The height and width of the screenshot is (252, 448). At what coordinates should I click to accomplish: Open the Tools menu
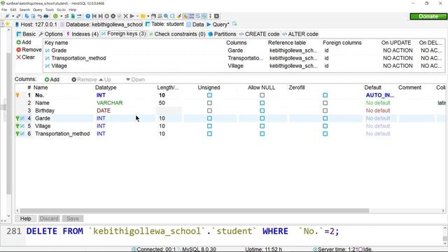(x=50, y=10)
